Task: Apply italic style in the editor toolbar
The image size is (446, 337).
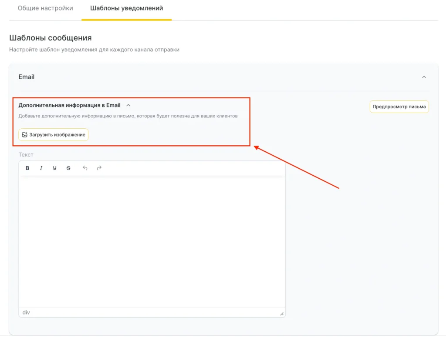Action: coord(41,168)
